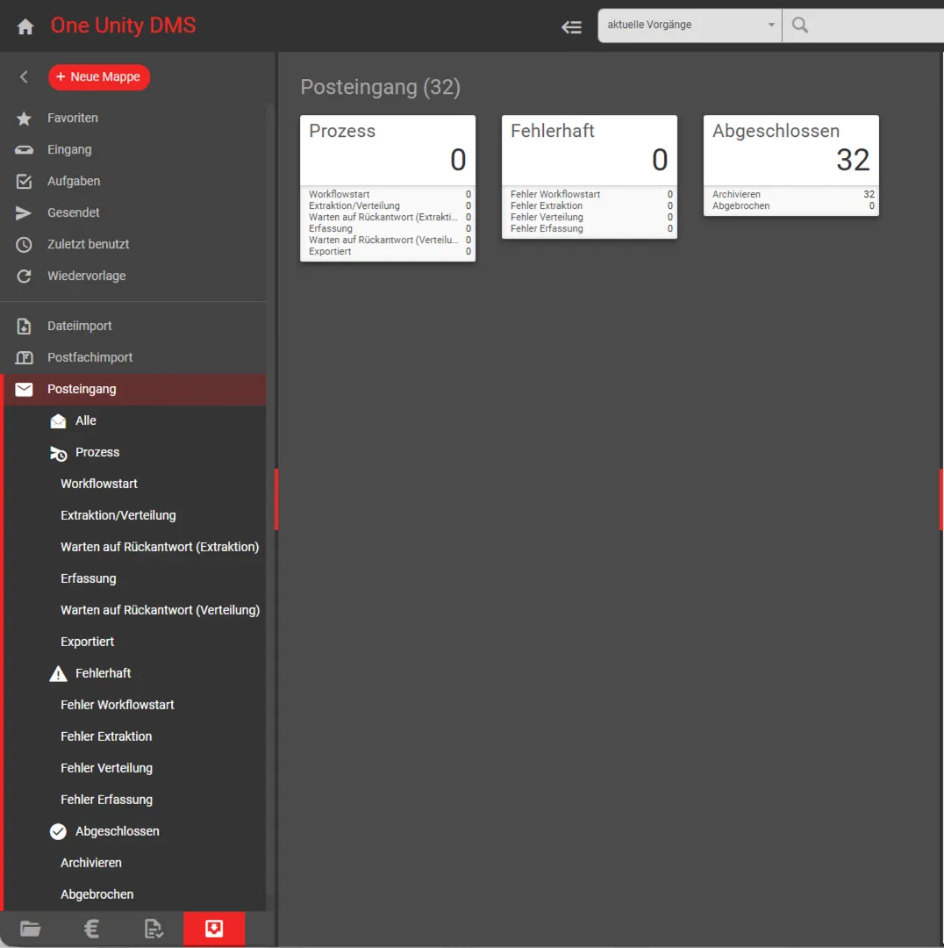Collapse sidebar with the back chevron
Viewport: 944px width, 948px height.
(25, 76)
